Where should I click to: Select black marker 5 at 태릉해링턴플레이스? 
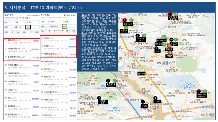pos(199,91)
